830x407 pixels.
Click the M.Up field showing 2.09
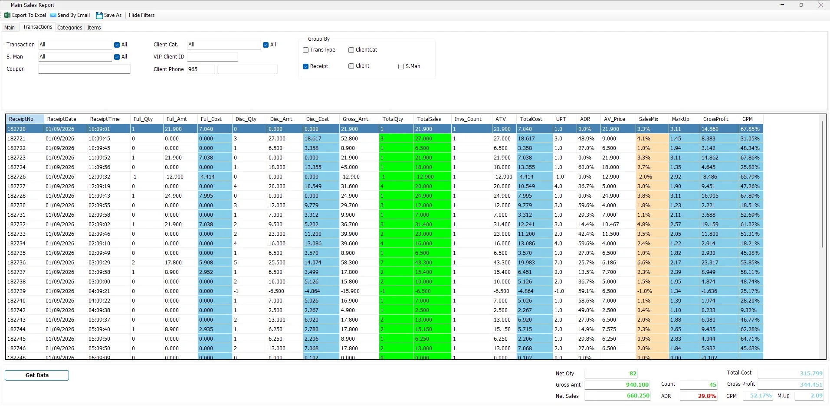pyautogui.click(x=809, y=396)
